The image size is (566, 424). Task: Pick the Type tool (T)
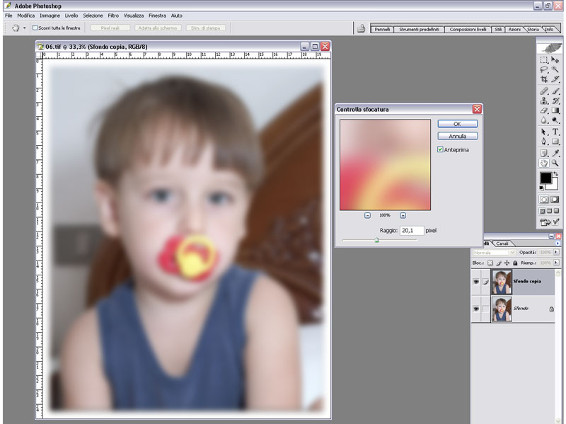tap(555, 132)
